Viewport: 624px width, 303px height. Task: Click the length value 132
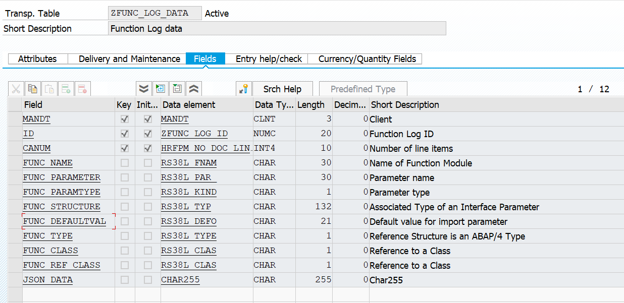[323, 207]
